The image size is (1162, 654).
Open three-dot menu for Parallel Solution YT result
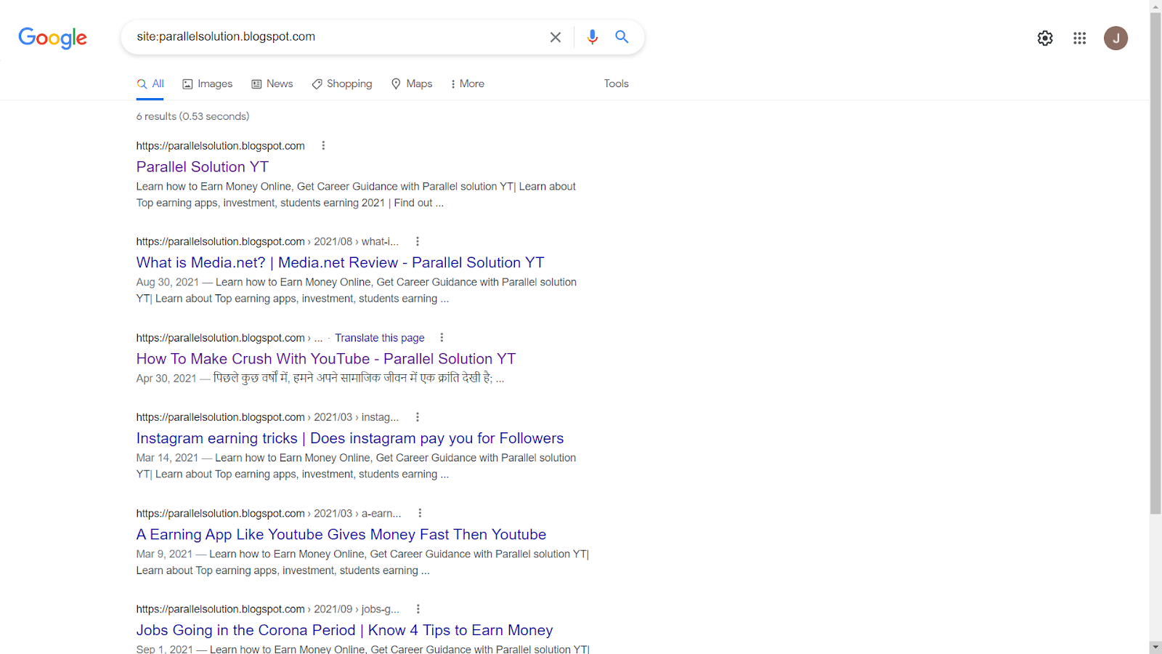click(323, 145)
